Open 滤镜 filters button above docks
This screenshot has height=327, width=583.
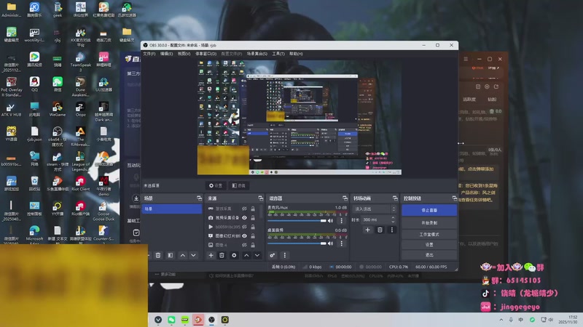click(239, 185)
